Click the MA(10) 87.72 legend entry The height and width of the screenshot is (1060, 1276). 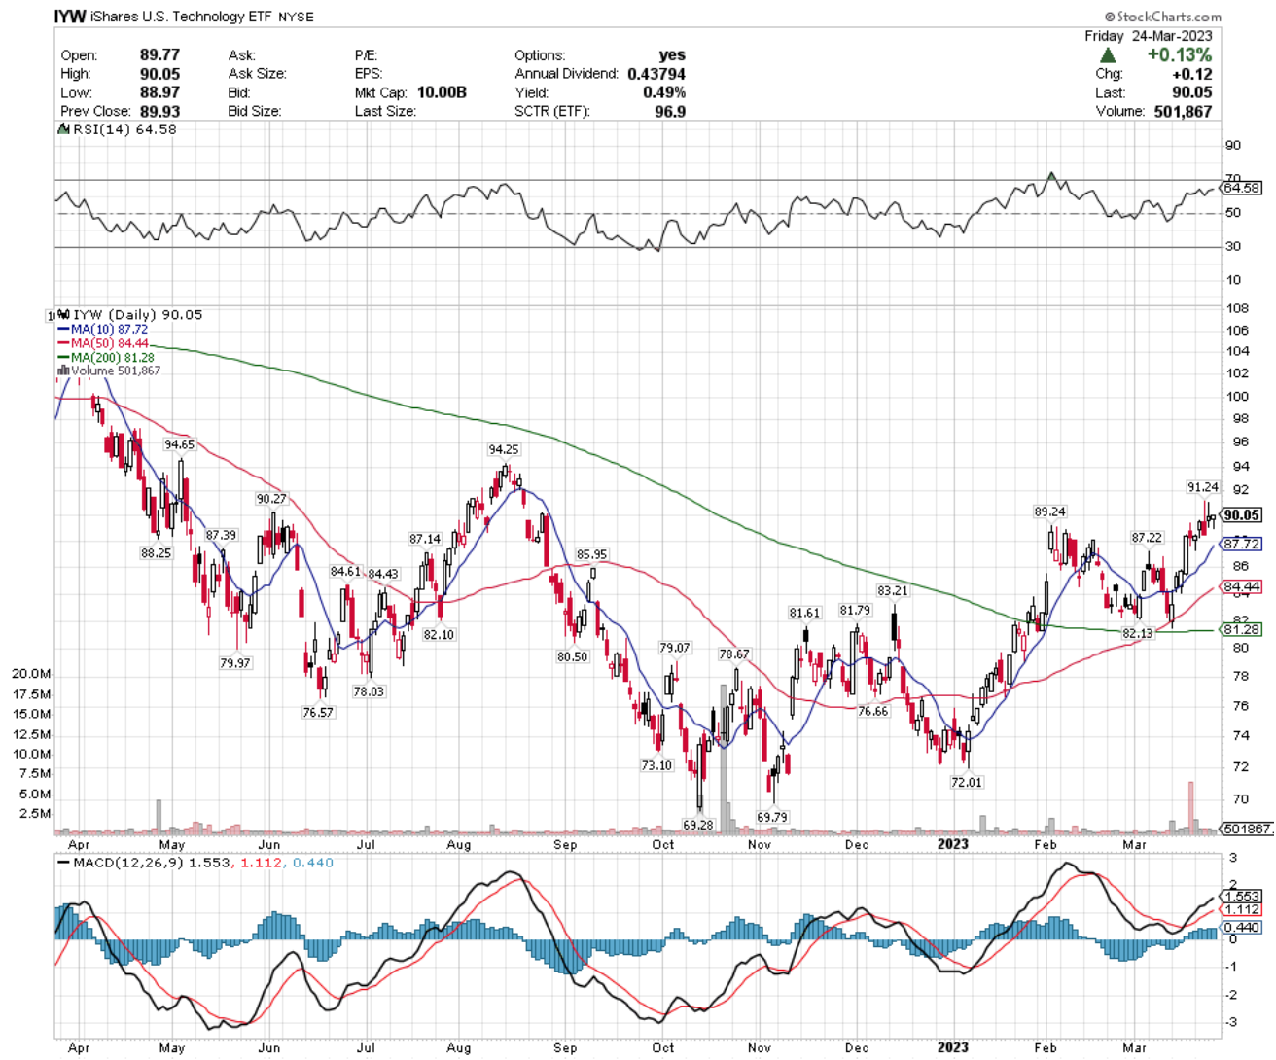click(x=103, y=330)
